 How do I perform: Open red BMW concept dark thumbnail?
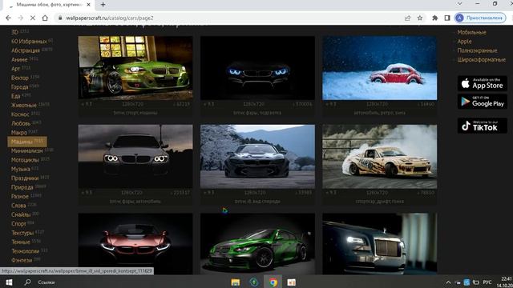[135, 244]
